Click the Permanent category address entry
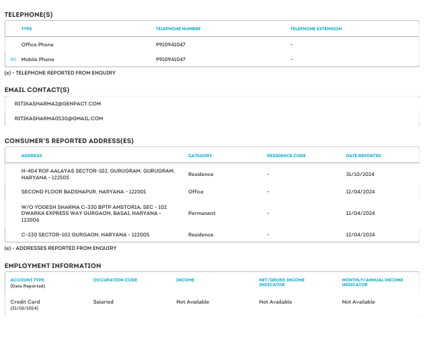 (x=202, y=214)
